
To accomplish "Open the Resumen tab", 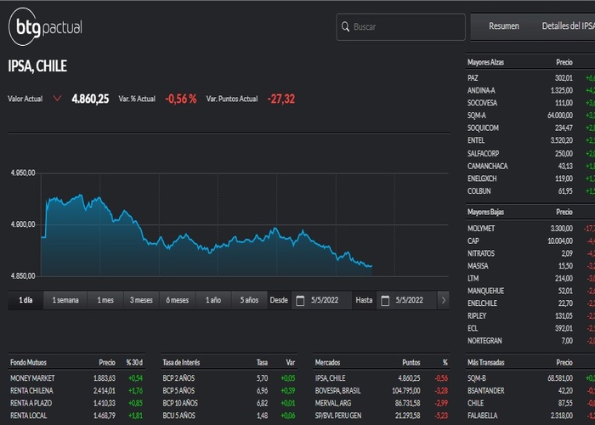I will 503,26.
